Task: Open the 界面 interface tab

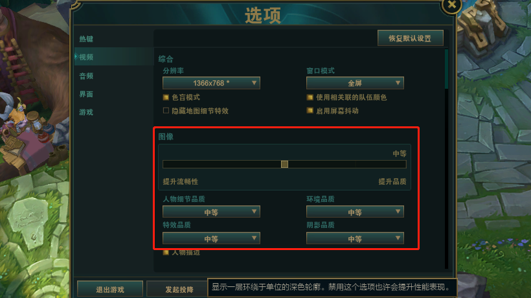Action: (86, 94)
